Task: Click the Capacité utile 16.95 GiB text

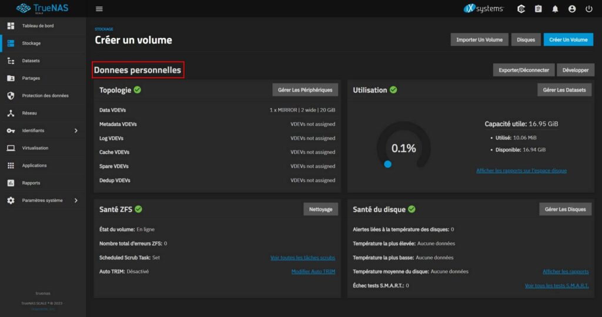Action: 521,124
